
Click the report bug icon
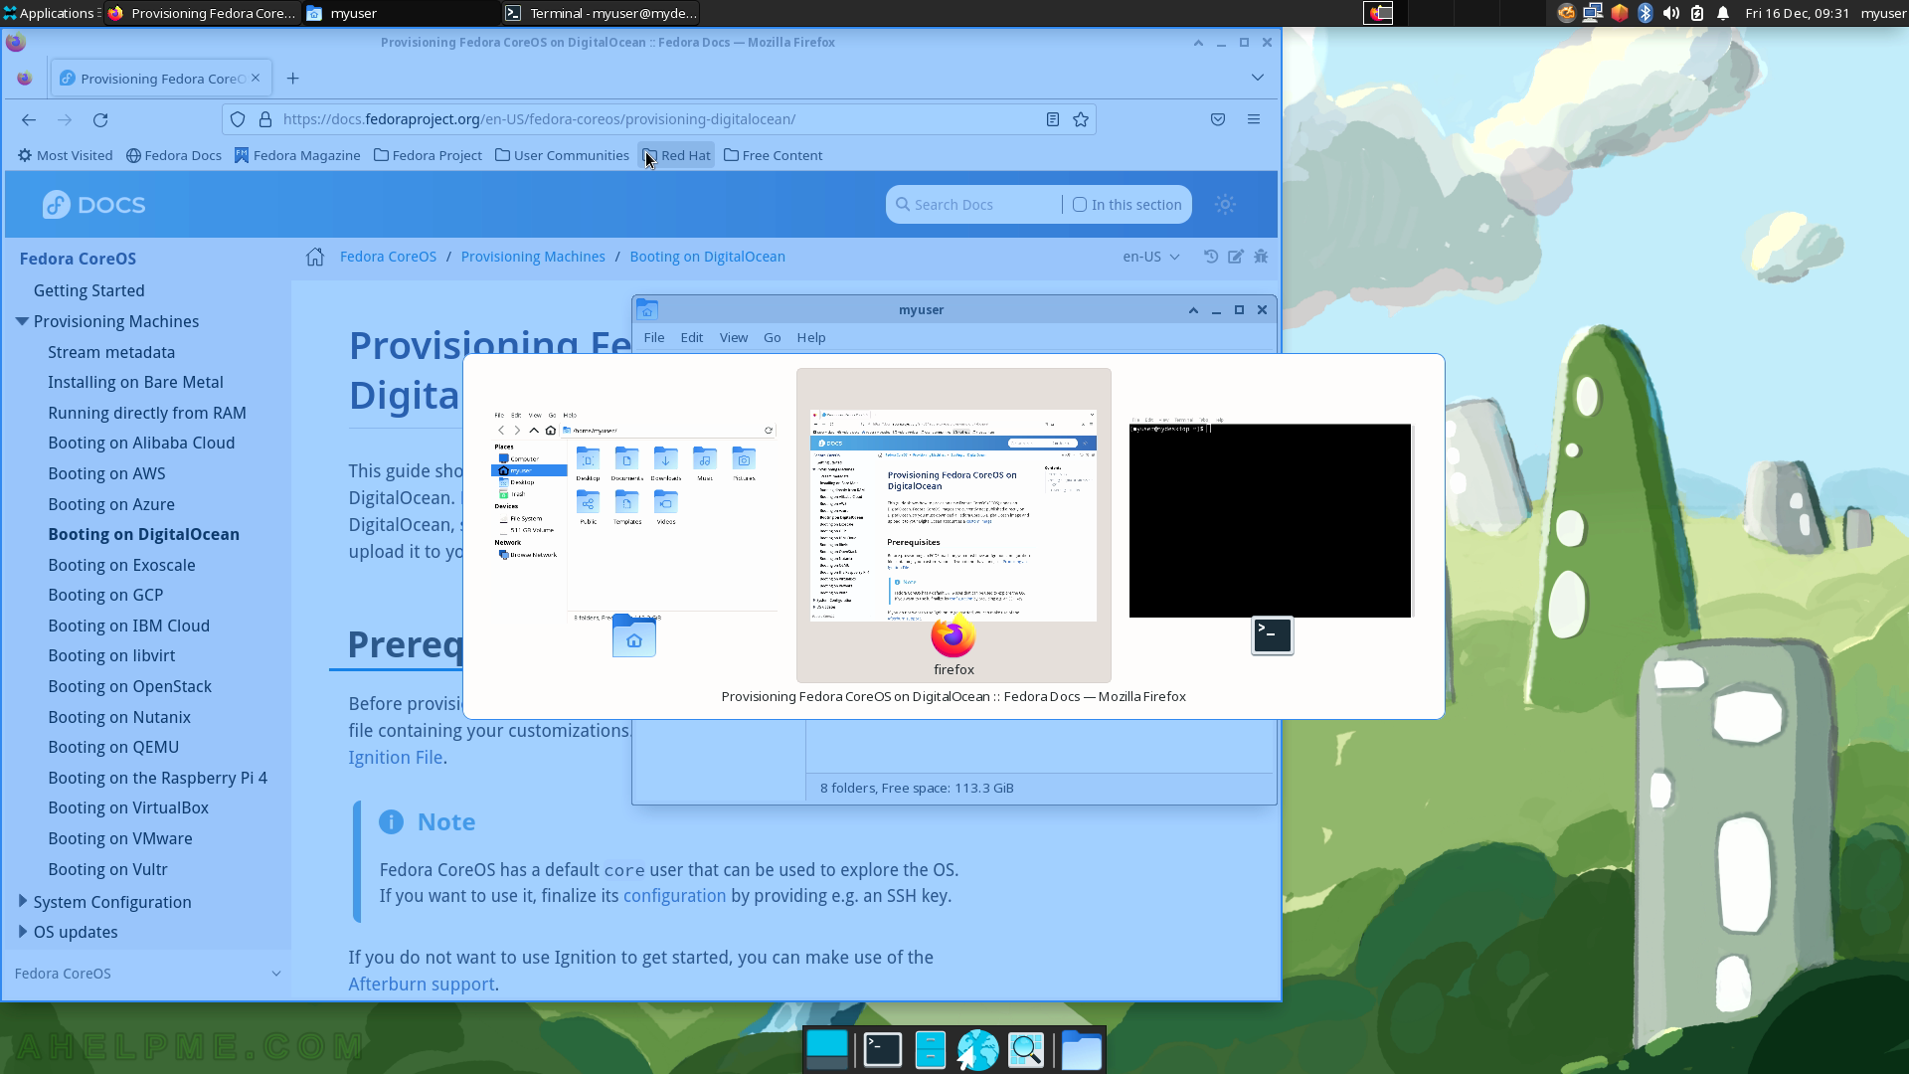pos(1261,257)
